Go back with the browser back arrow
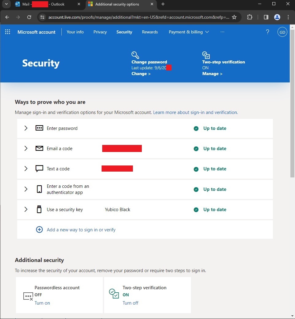The height and width of the screenshot is (319, 295). pos(7,17)
